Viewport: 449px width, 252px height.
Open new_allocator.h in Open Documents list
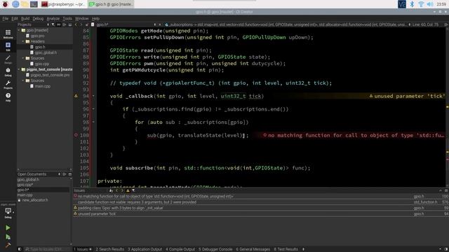pyautogui.click(x=35, y=200)
